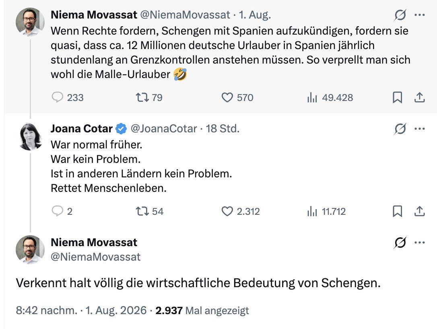Screen dimensions: 437x329
Task: Open Grok icon on first tweet
Action: (400, 15)
